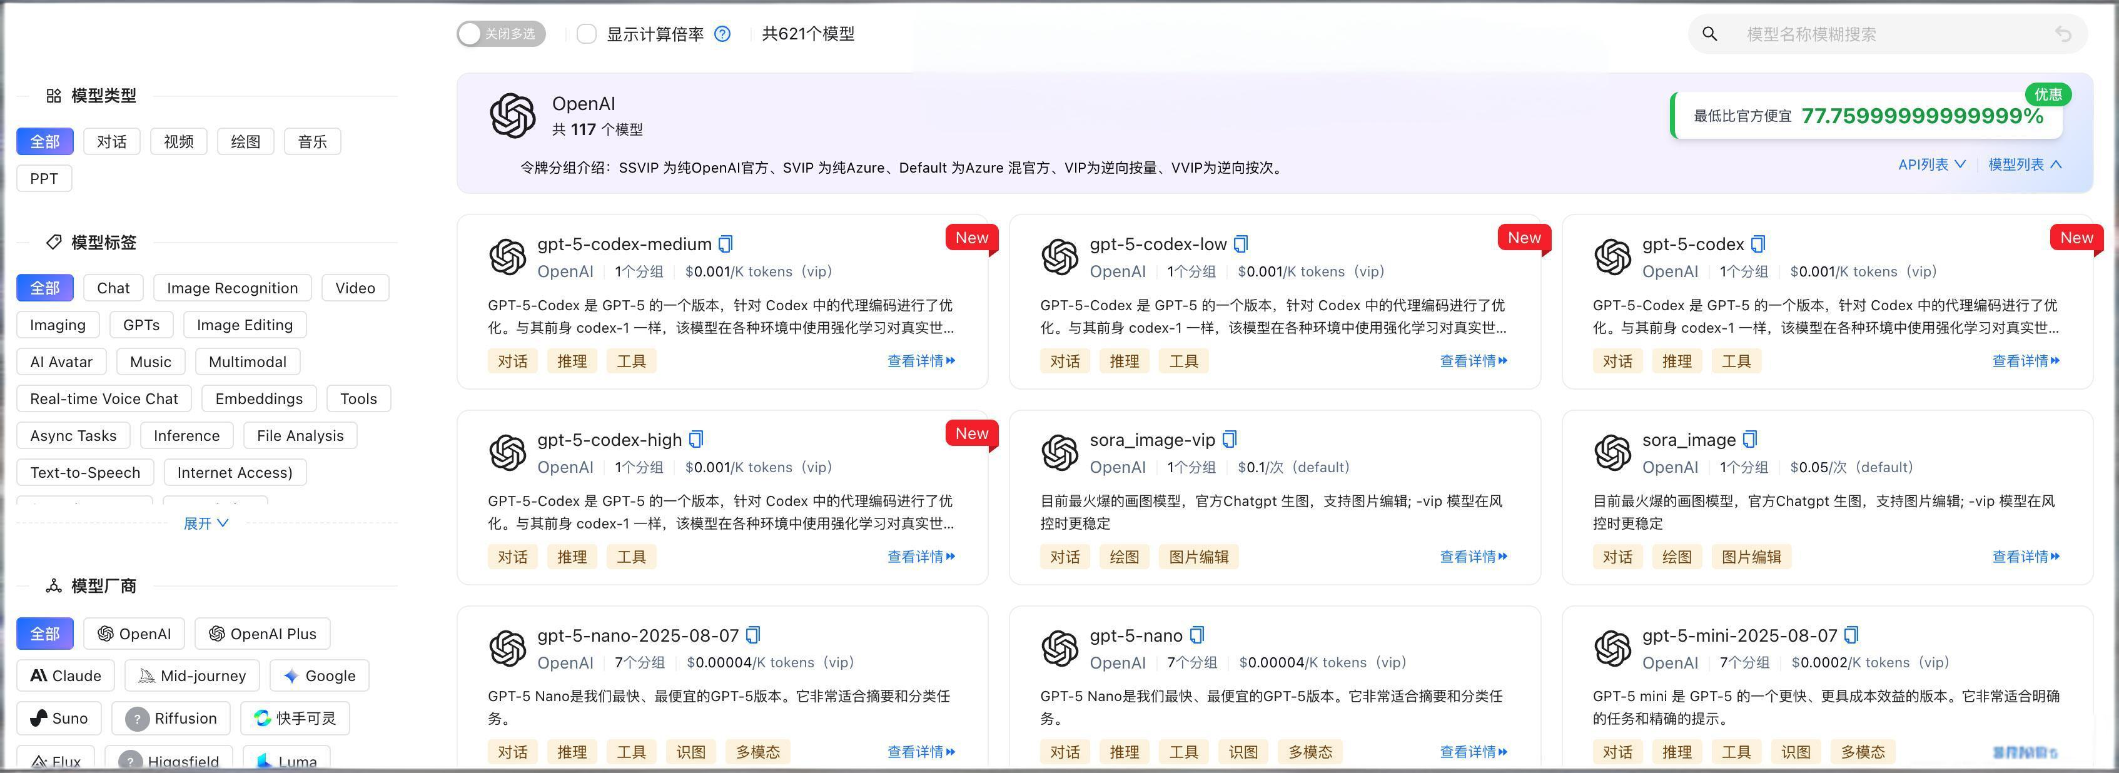
Task: Click the help icon beside 显示计算倍率
Action: 722,34
